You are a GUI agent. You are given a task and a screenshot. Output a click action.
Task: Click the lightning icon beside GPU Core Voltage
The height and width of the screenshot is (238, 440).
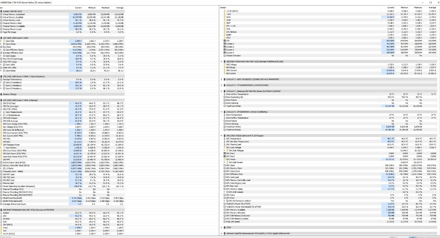(225, 147)
